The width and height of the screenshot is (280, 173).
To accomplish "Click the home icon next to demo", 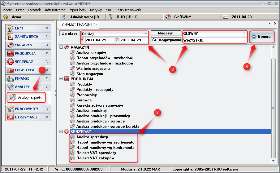I will pos(6,17).
